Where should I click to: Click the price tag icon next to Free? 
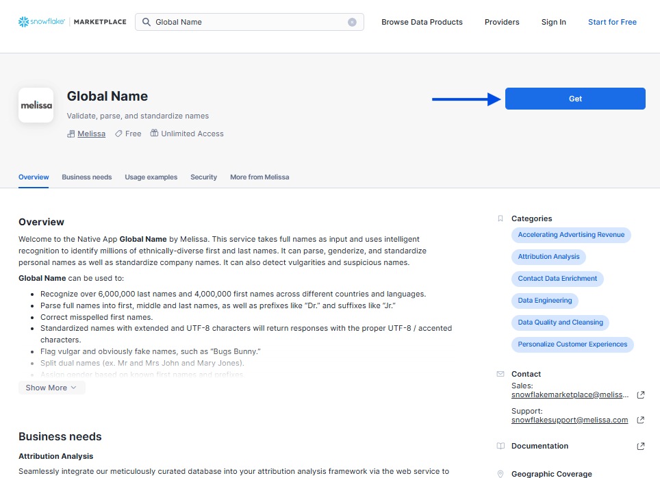(x=118, y=134)
